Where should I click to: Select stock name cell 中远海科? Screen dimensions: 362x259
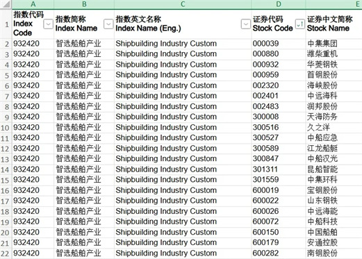[334, 96]
